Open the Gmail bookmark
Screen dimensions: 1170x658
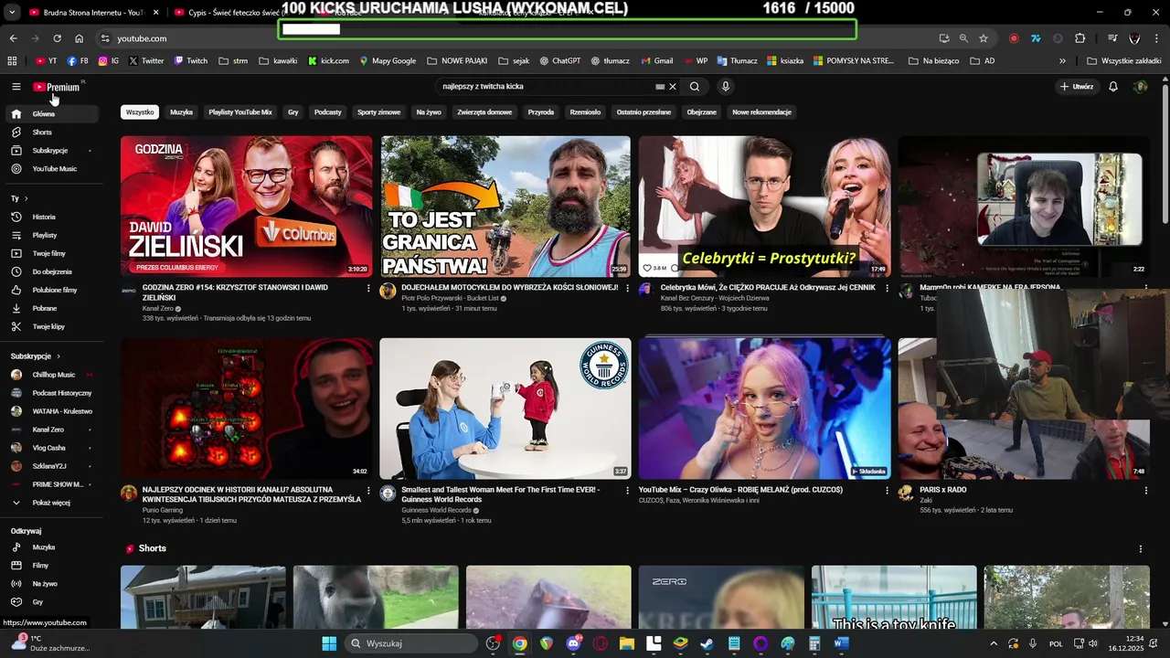pyautogui.click(x=656, y=61)
